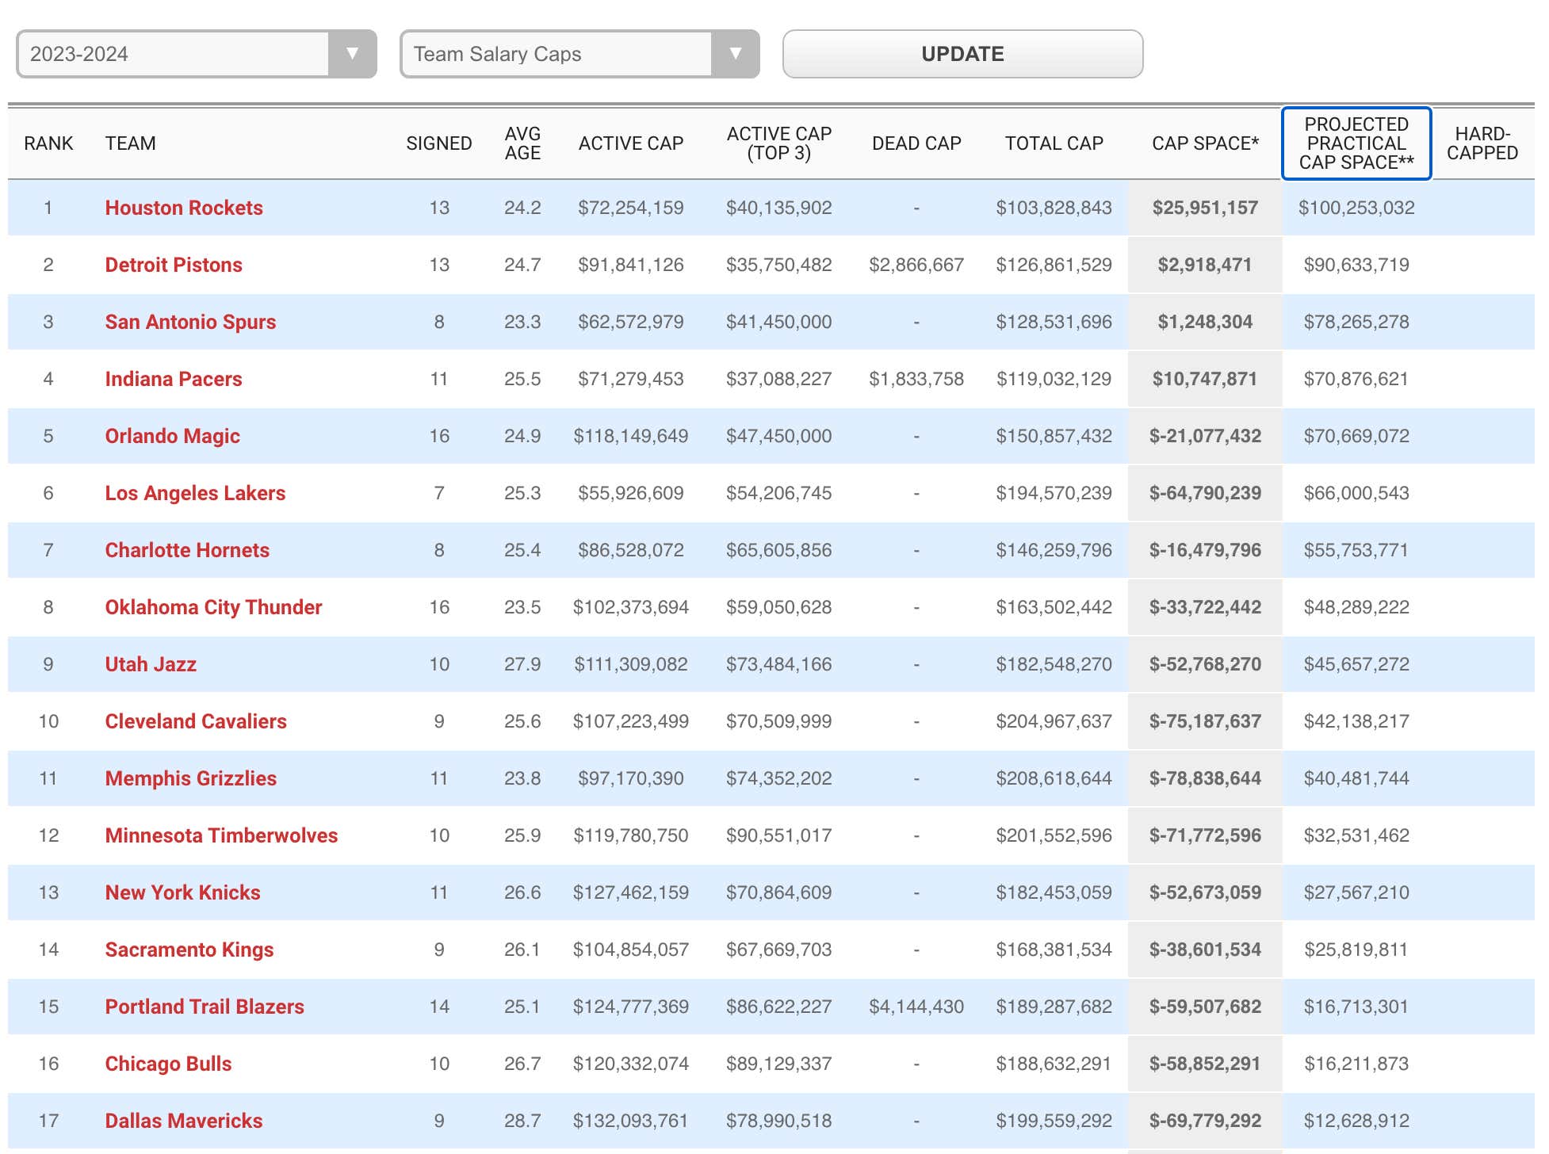
Task: Select Mavericks average age 28.7
Action: pyautogui.click(x=522, y=1121)
